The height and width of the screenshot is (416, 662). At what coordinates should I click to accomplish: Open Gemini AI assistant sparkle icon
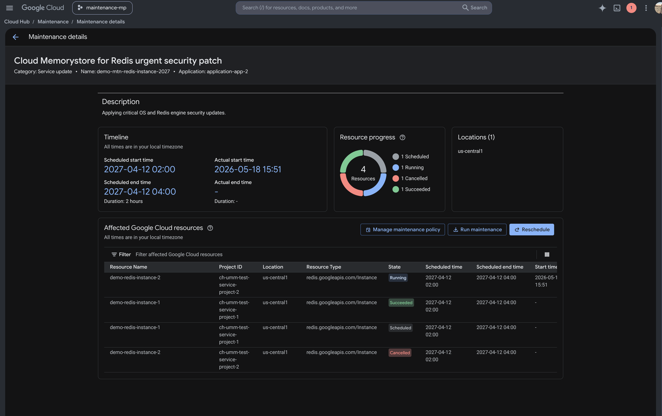click(602, 8)
